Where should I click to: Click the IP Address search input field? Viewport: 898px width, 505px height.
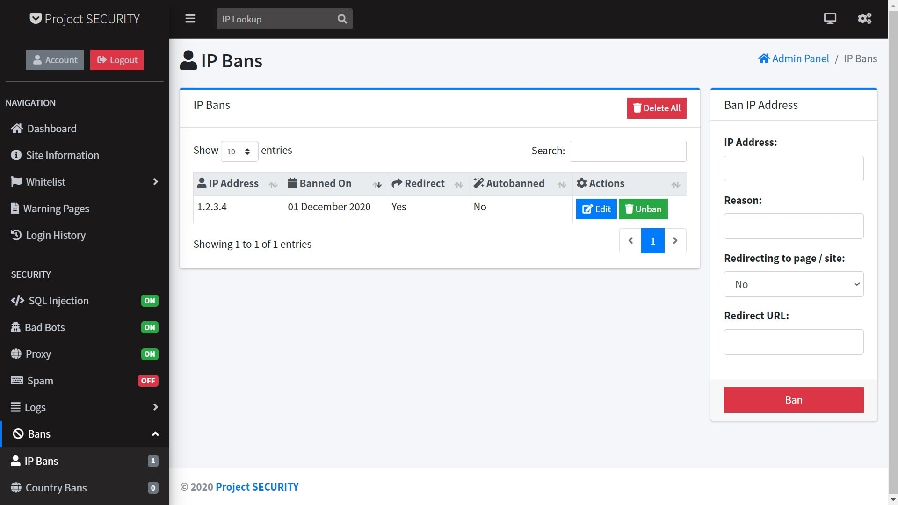click(x=794, y=168)
